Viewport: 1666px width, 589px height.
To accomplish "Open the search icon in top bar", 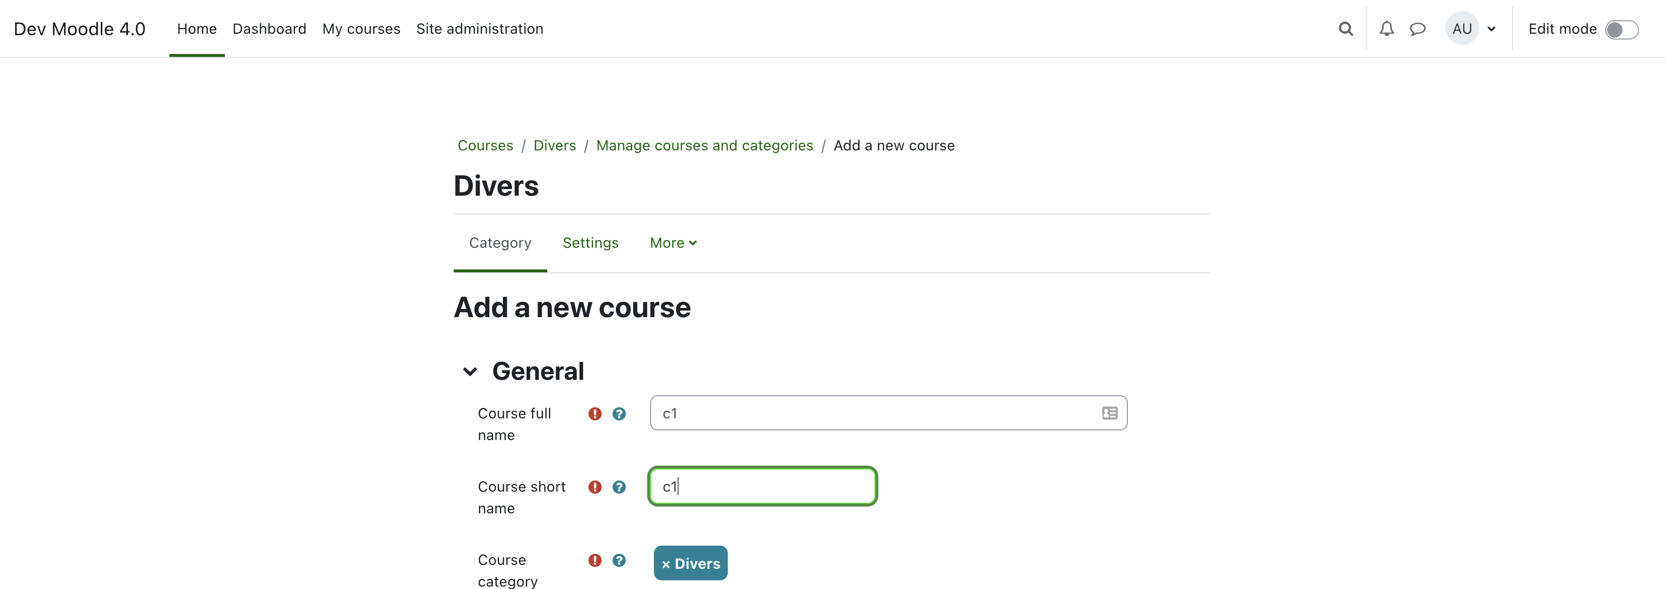I will (1345, 28).
